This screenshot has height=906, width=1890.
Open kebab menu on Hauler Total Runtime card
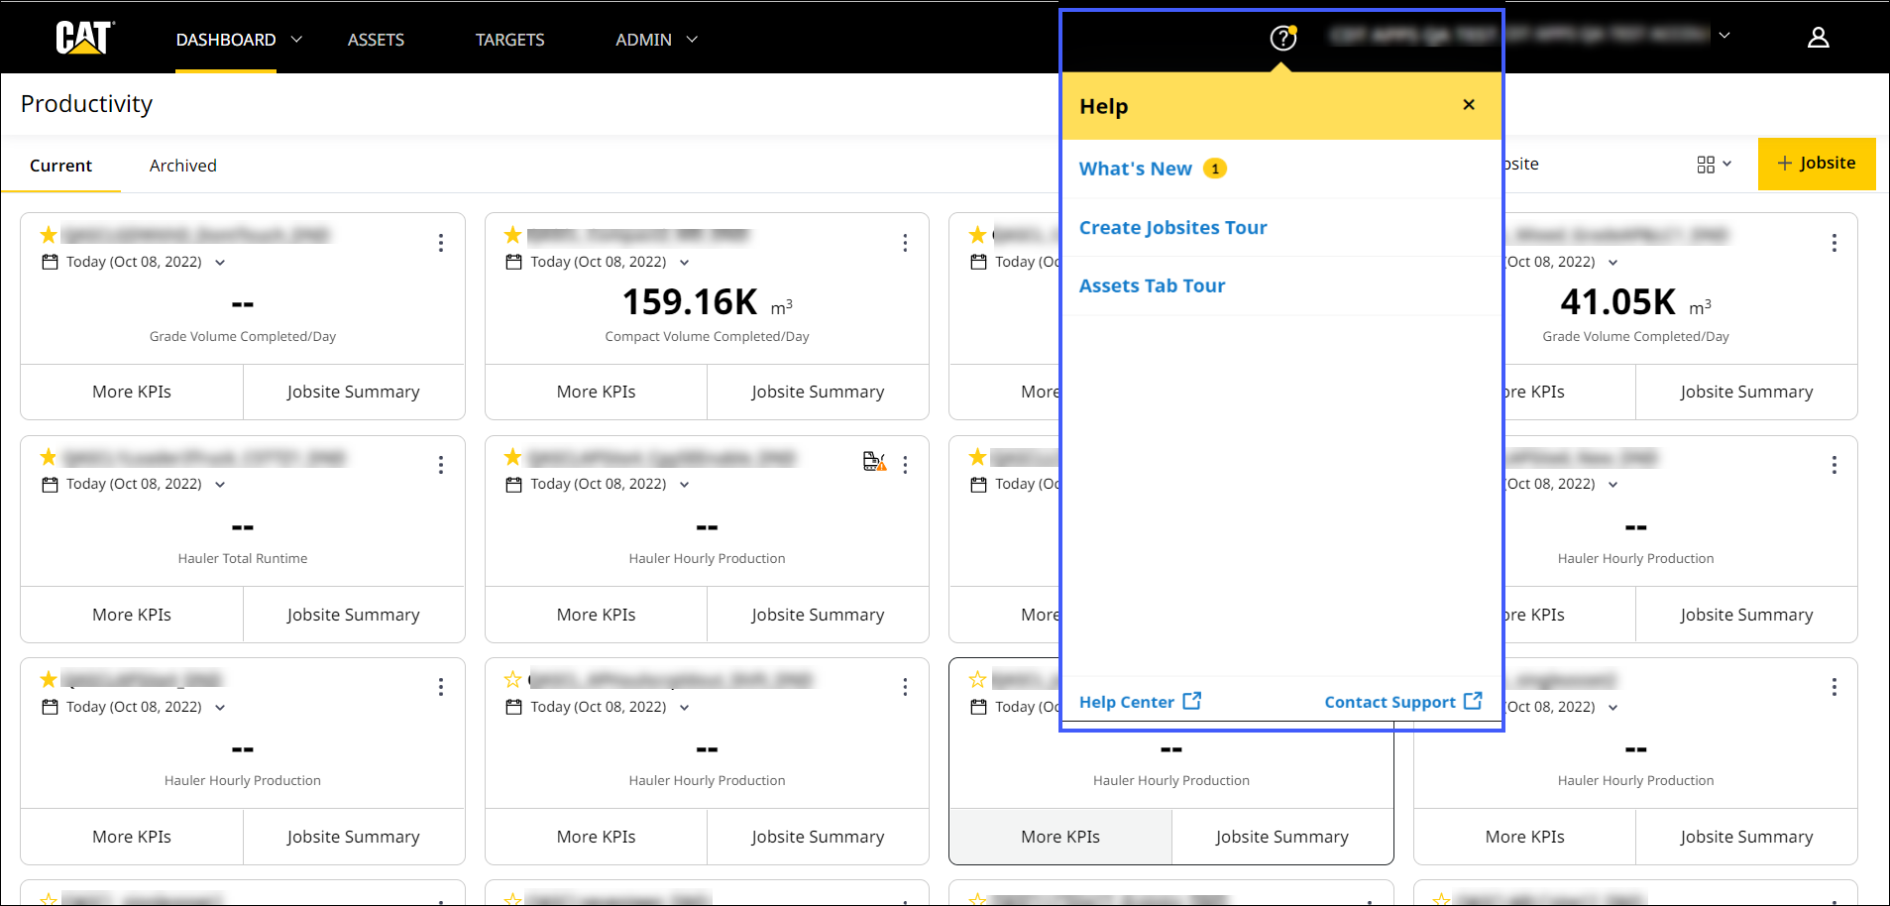pos(441,465)
